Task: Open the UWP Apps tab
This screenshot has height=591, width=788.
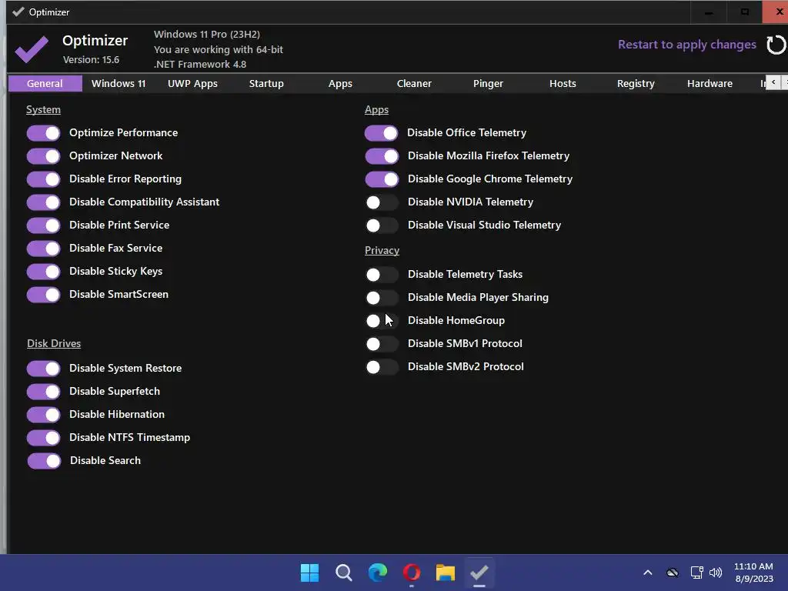Action: click(x=192, y=83)
